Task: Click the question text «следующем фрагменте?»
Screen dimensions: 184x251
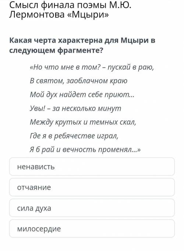Action: (x=56, y=50)
